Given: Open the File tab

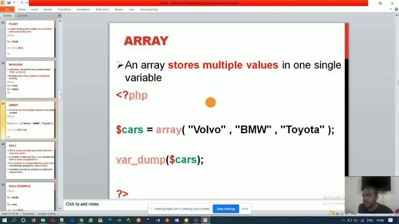Looking at the screenshot, I should click(7, 9).
